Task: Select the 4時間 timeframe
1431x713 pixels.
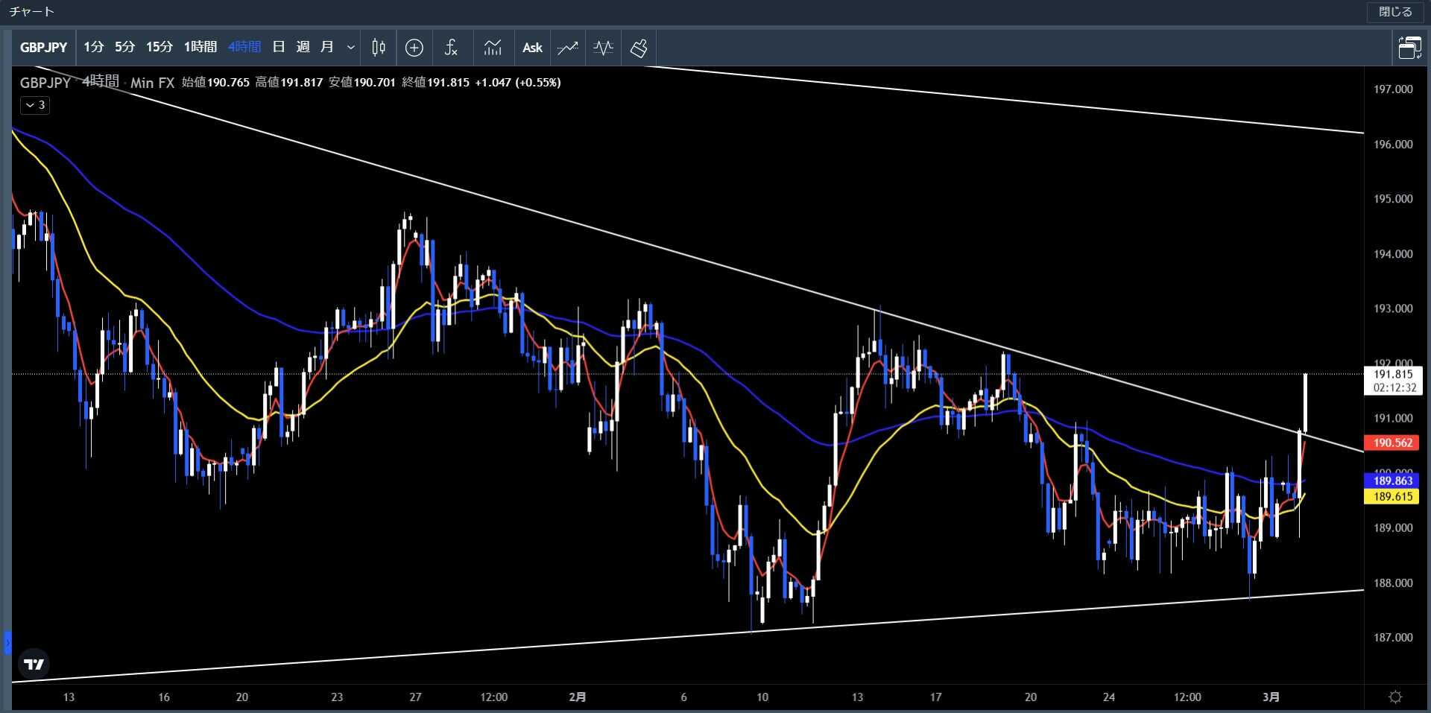Action: point(244,47)
